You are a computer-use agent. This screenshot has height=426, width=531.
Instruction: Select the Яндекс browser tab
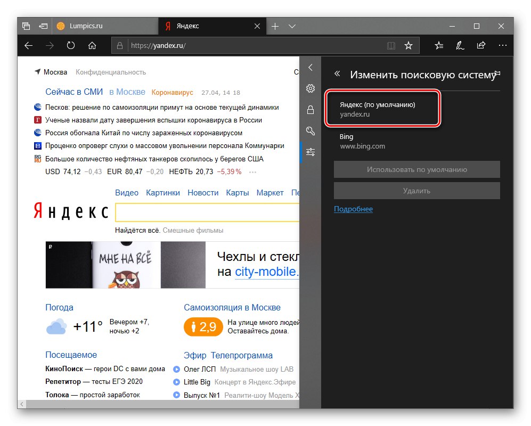click(x=212, y=26)
